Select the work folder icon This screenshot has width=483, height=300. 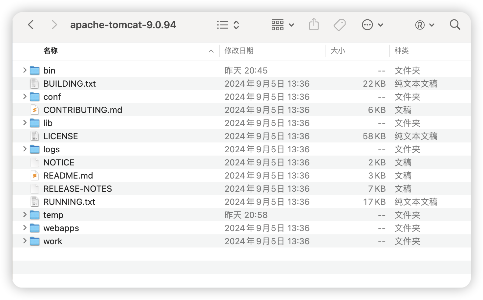[x=35, y=241]
